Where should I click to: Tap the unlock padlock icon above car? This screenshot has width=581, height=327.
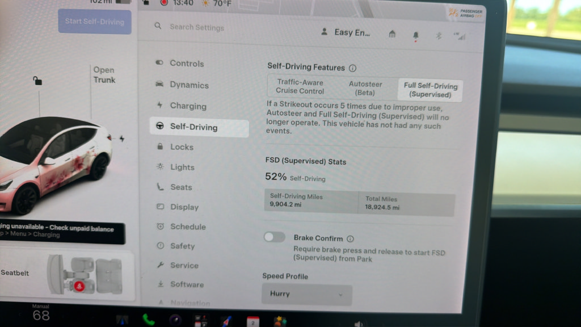37,81
